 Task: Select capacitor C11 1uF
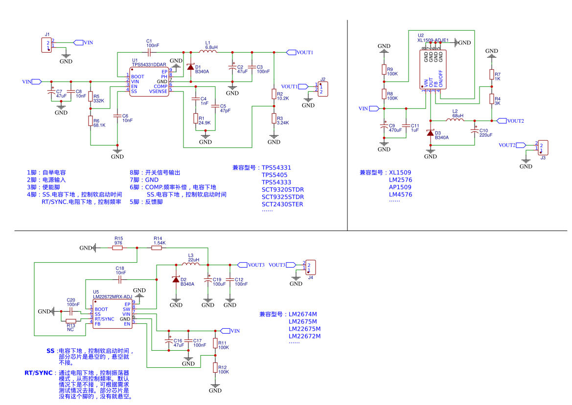[x=406, y=126]
